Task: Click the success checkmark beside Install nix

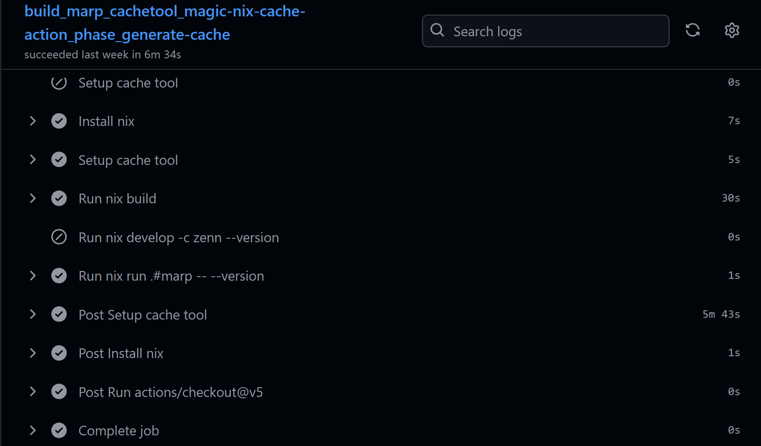Action: click(59, 121)
